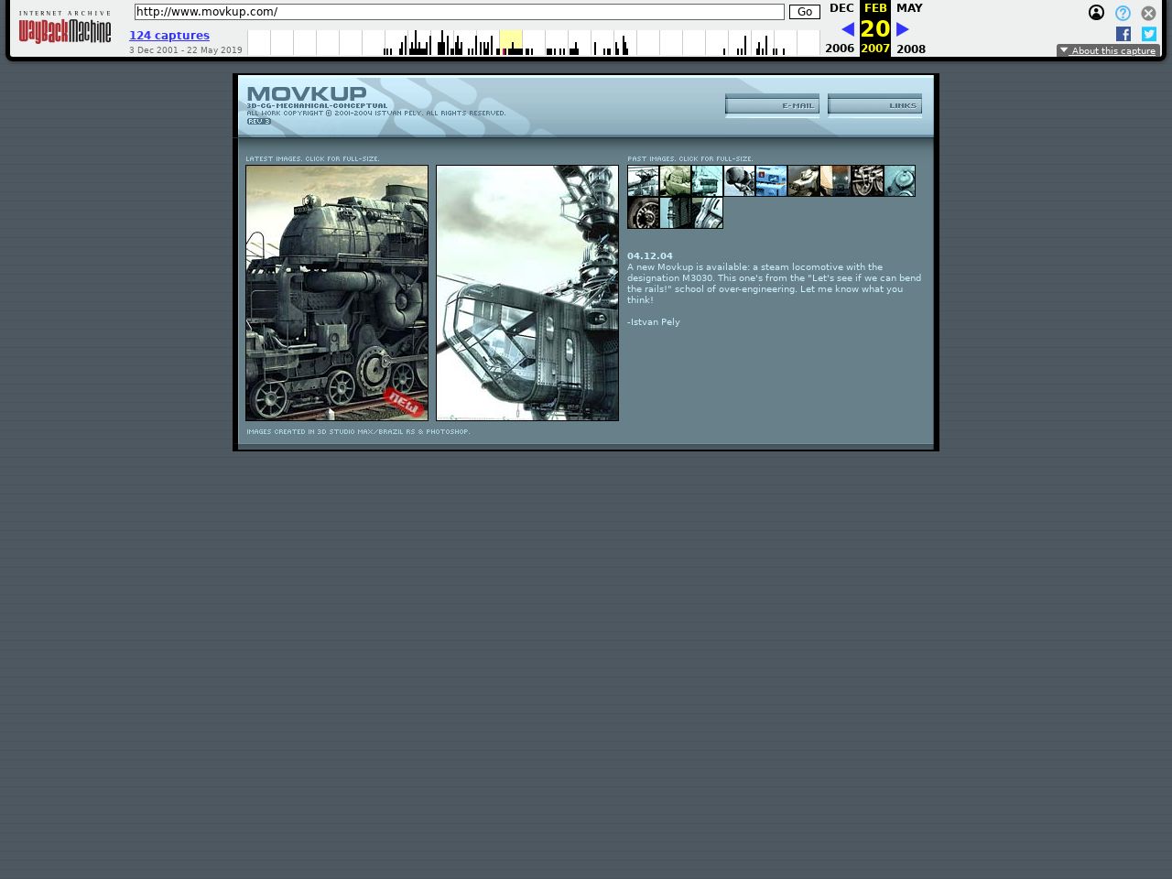Screen dimensions: 1172x879
Task: Share capture on Facebook
Action: [x=1123, y=34]
